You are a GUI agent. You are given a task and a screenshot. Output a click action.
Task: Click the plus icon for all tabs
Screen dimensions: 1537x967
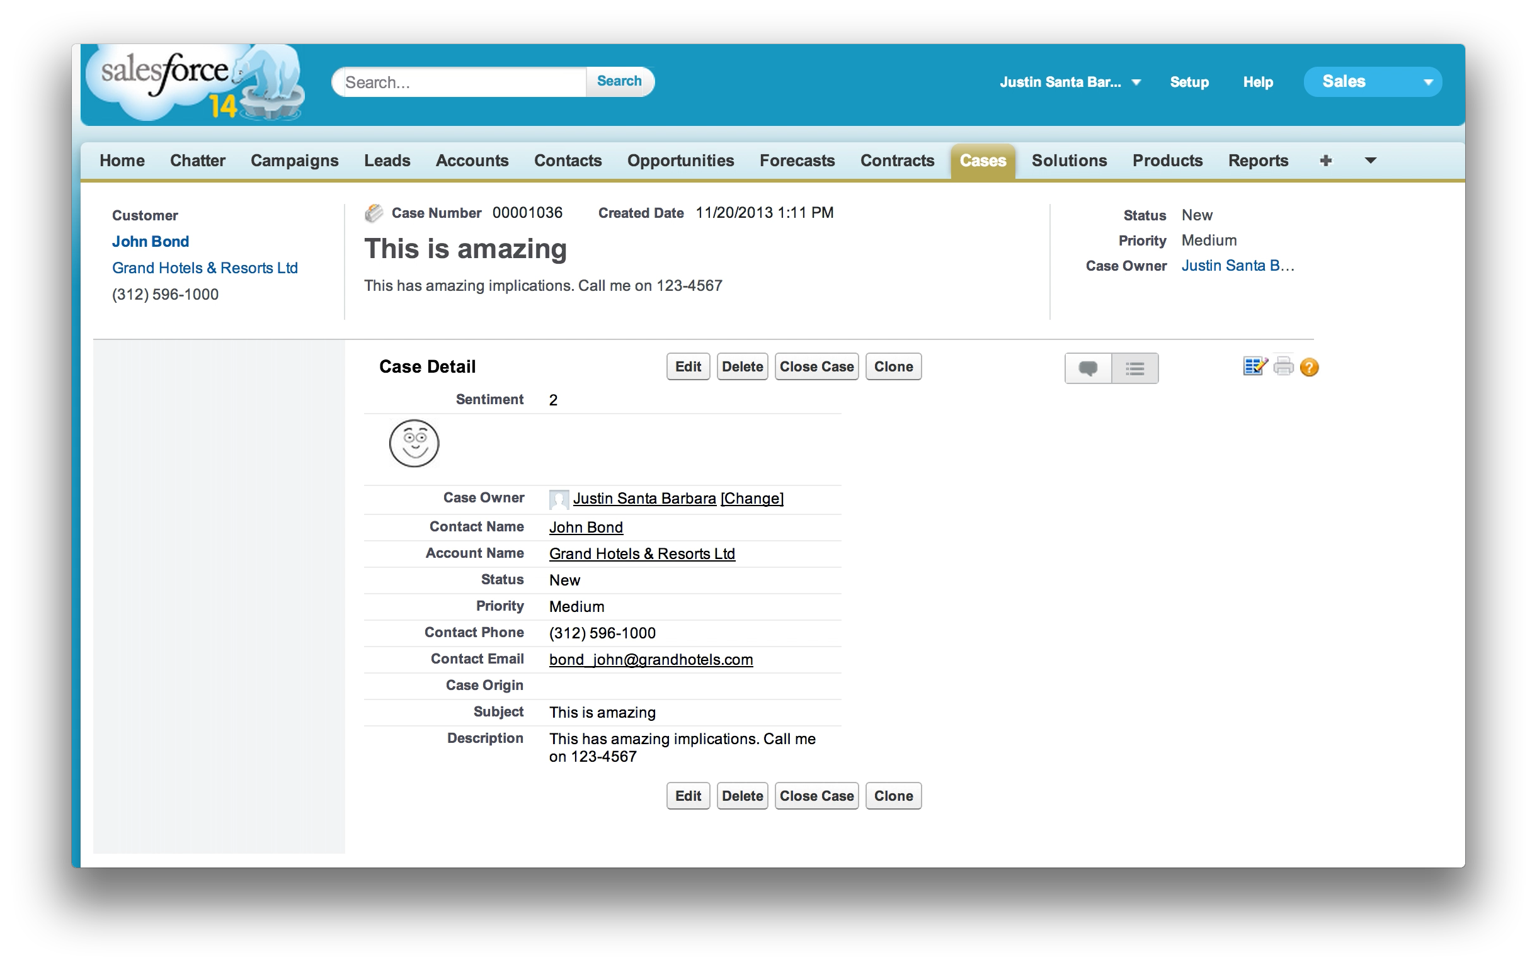tap(1325, 161)
